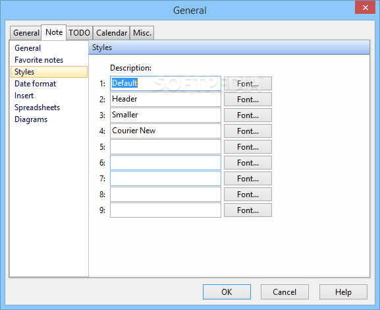The image size is (380, 310).
Task: Open Font dialog for style 1
Action: (248, 84)
